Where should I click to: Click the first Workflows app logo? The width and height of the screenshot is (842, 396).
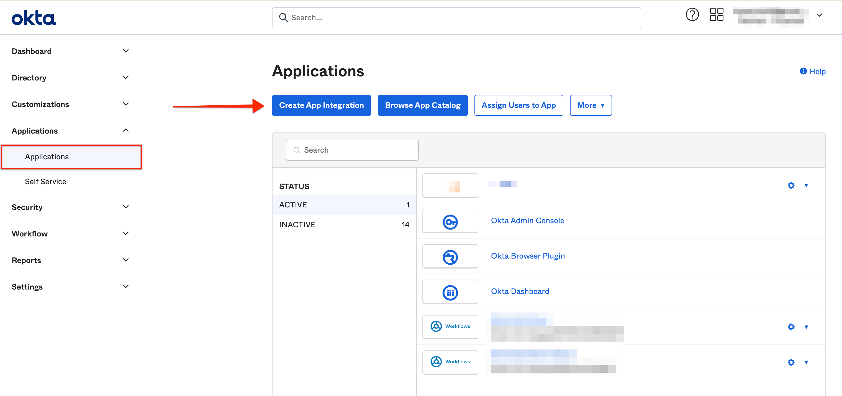point(450,327)
